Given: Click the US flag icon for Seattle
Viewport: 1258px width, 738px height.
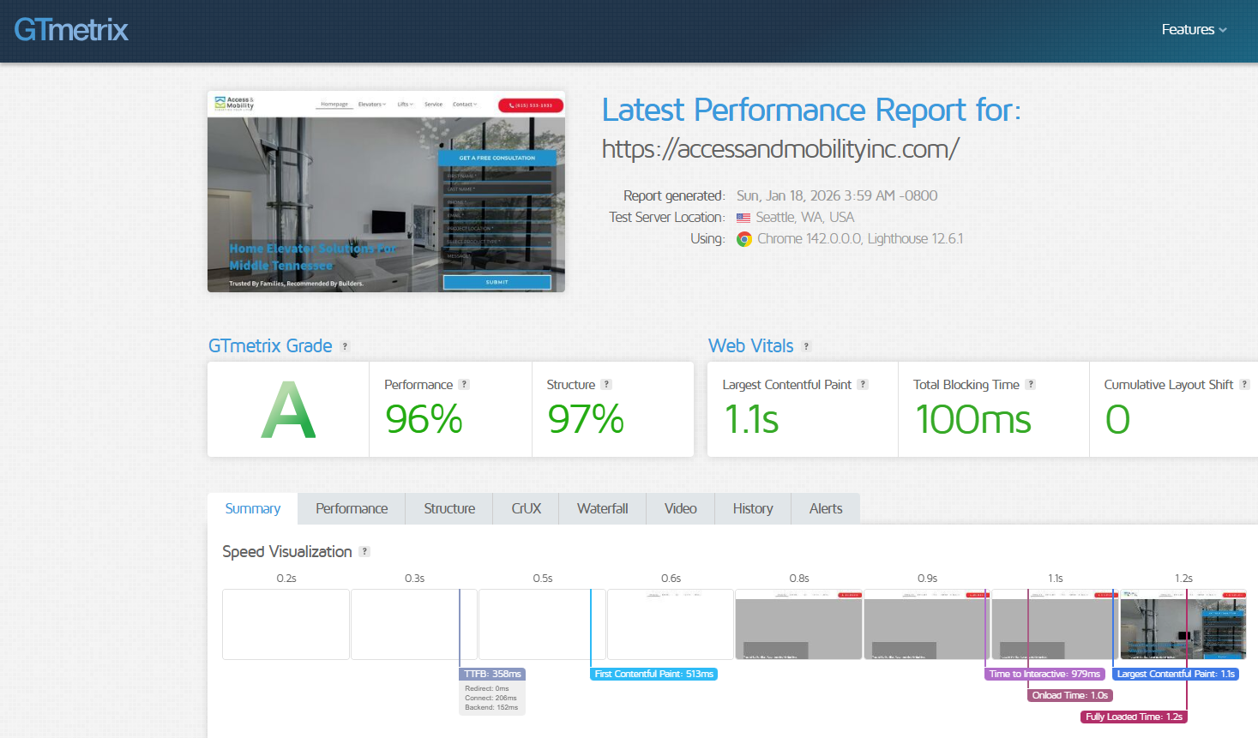Looking at the screenshot, I should (743, 218).
